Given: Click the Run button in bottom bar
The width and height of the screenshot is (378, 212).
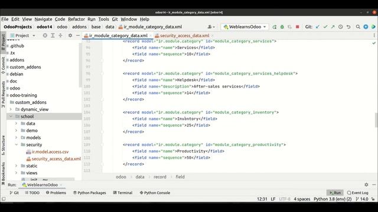Looking at the screenshot, I should [335, 193].
